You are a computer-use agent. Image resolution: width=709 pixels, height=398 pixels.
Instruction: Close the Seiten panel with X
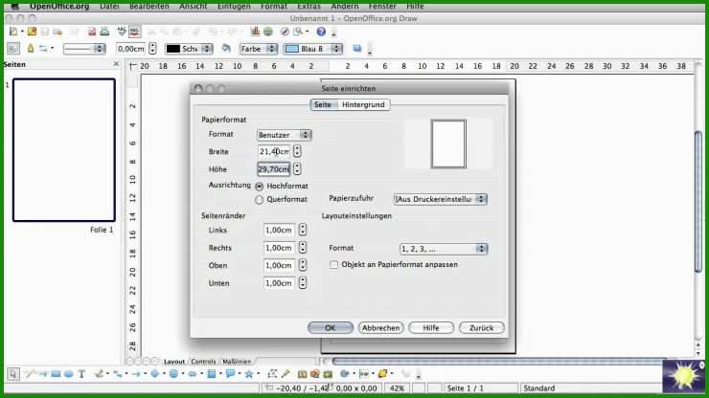116,64
